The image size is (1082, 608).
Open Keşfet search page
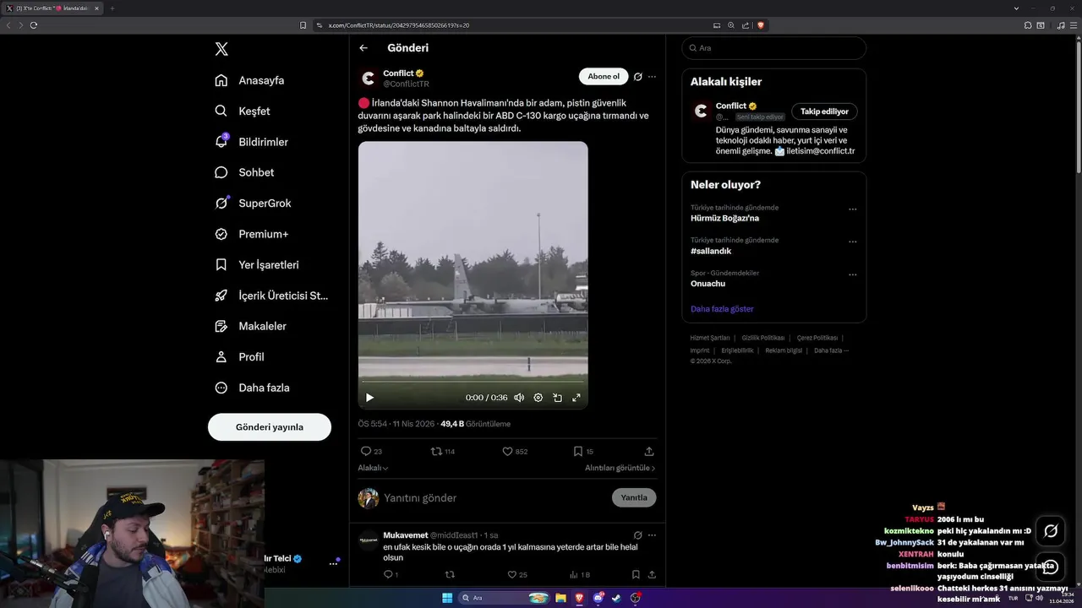pyautogui.click(x=243, y=111)
